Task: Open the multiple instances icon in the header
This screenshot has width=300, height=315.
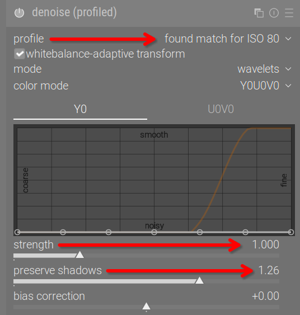Action: pyautogui.click(x=259, y=13)
